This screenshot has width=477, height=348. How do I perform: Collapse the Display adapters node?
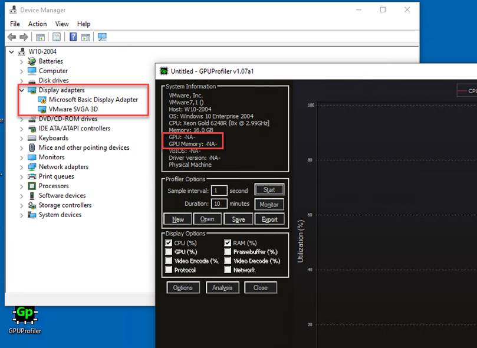click(x=22, y=90)
